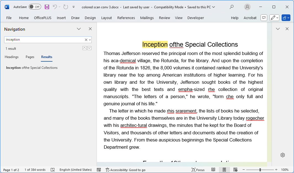Click the blue Share button
The width and height of the screenshot is (294, 173).
tap(286, 18)
